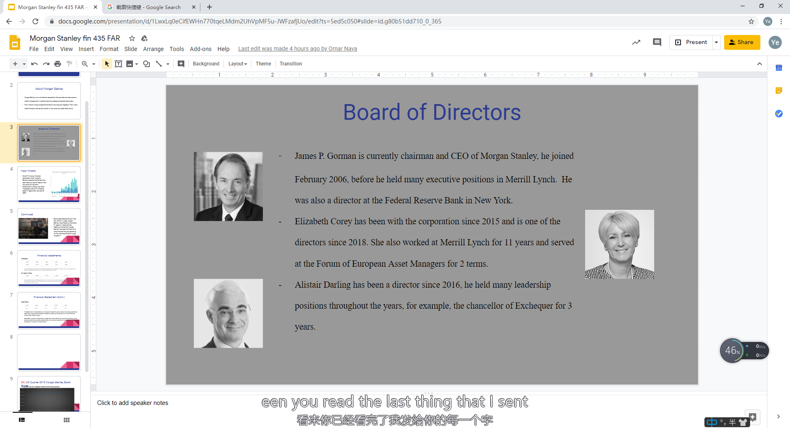Show the side panel with bottom chevron

coord(778,416)
